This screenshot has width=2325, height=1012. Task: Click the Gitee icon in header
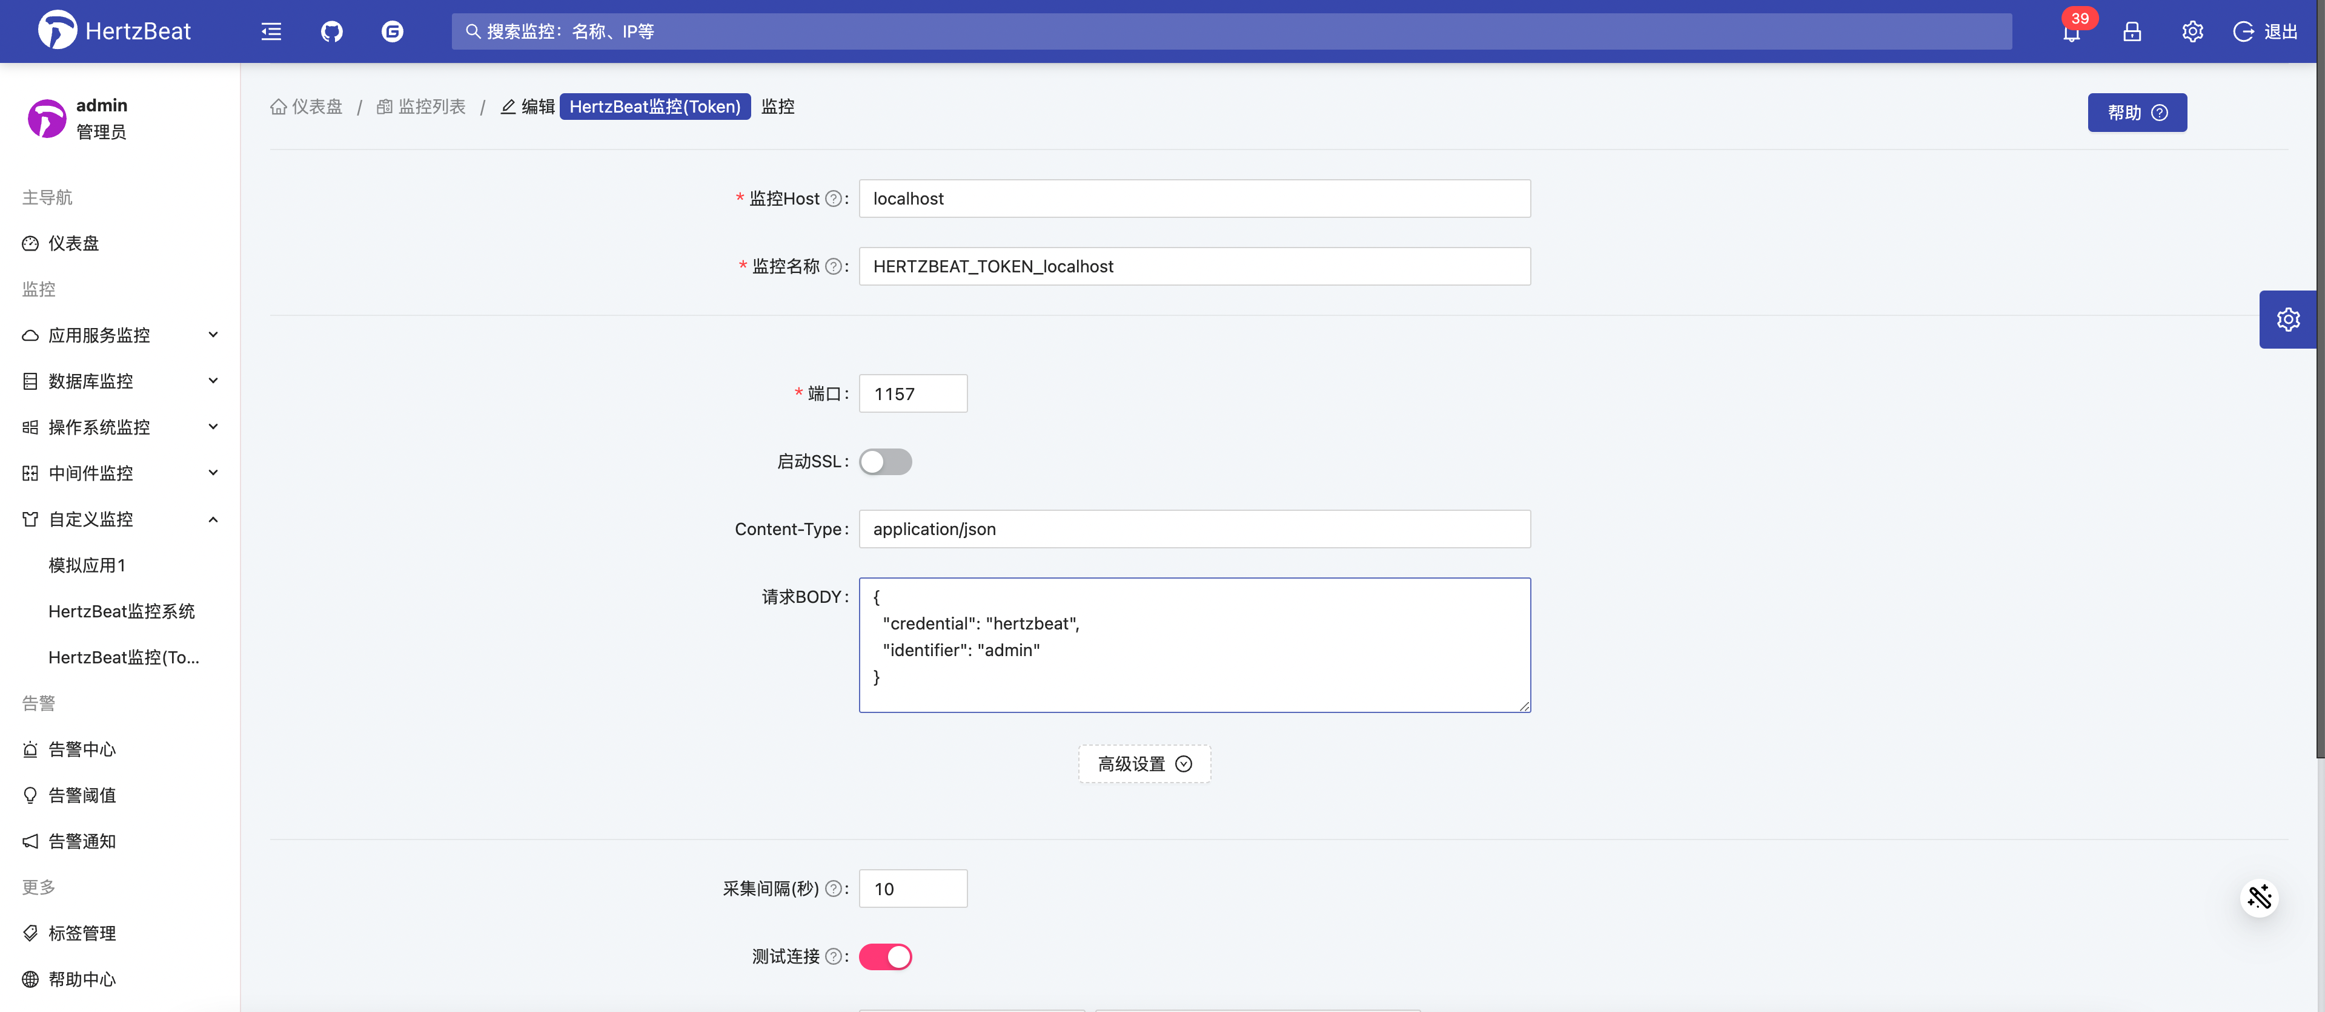(392, 31)
